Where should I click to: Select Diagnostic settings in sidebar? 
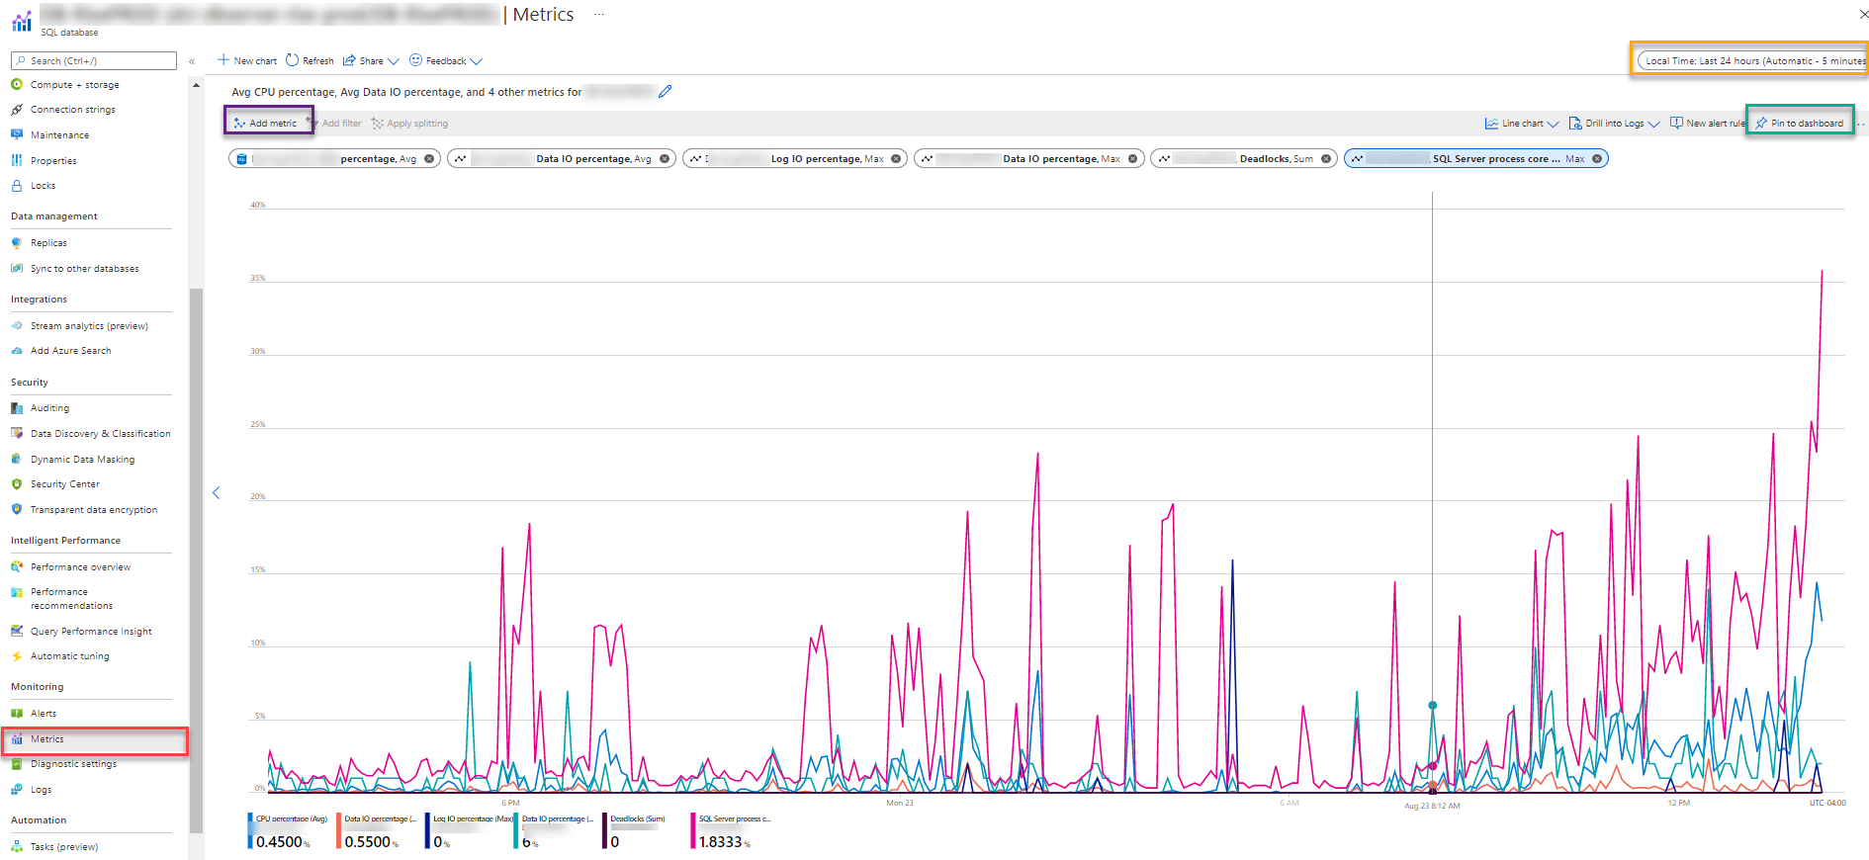point(73,763)
